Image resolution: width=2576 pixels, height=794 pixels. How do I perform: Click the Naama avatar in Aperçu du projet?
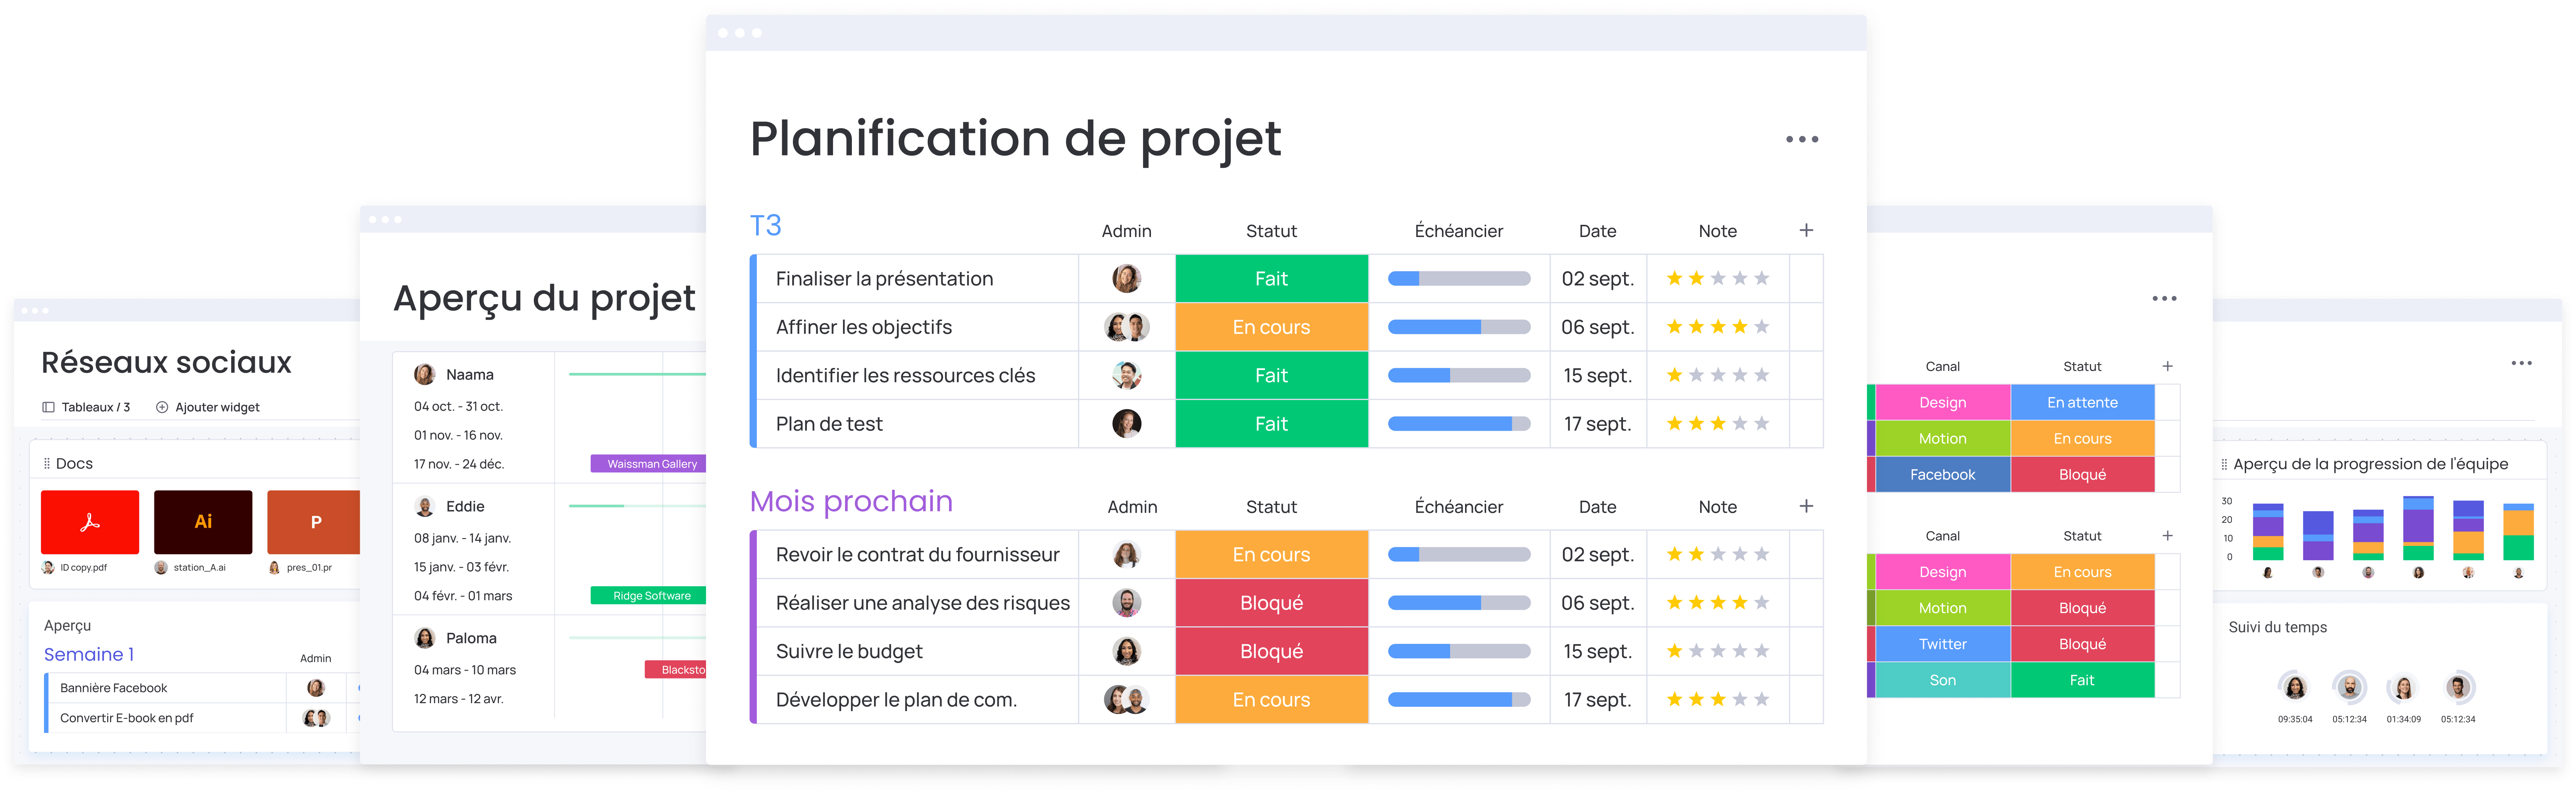tap(424, 374)
